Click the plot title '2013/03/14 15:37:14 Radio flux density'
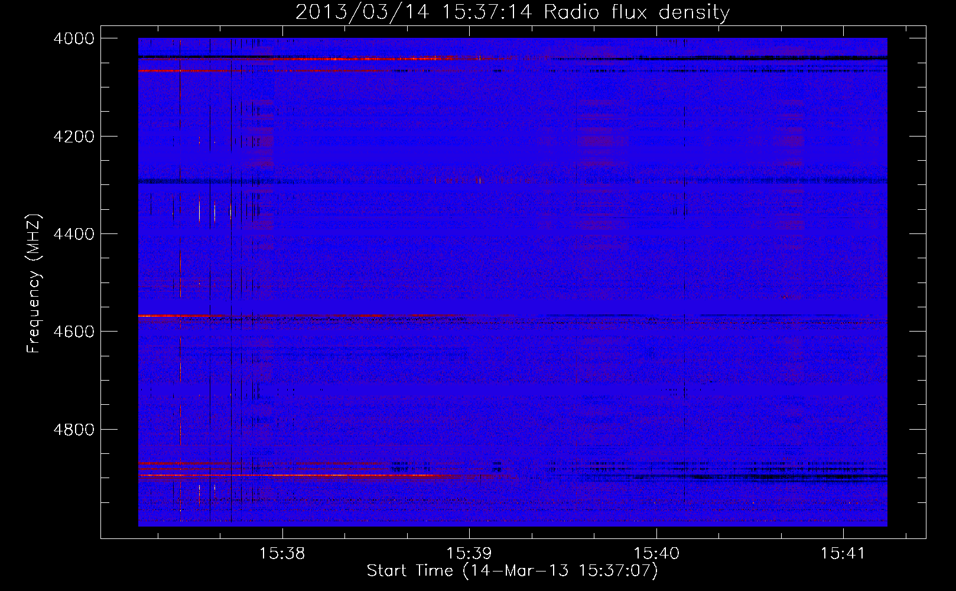 512,12
